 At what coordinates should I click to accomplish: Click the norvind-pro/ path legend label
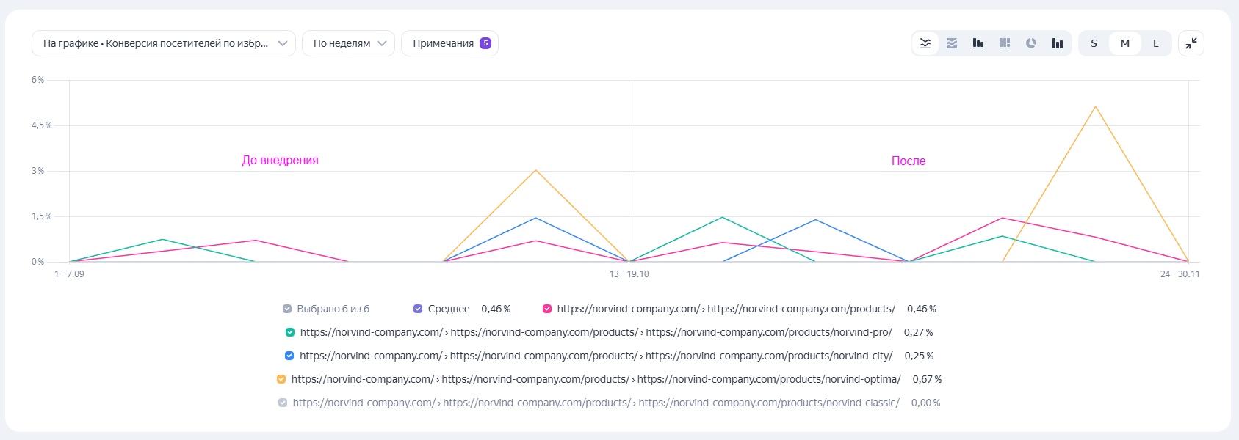pyautogui.click(x=596, y=332)
